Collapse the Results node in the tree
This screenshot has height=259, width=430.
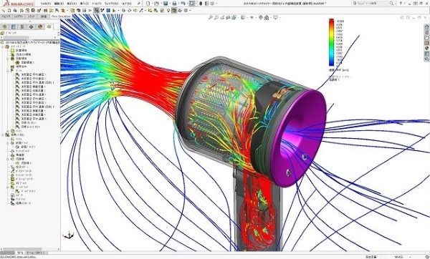tap(3, 135)
